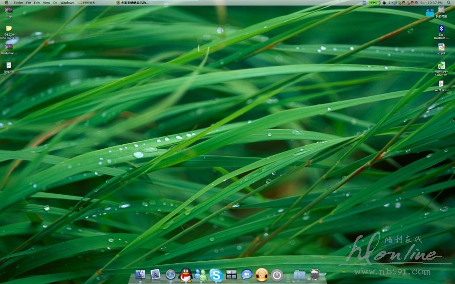This screenshot has width=455, height=284.
Task: Open the Apple menu
Action: pyautogui.click(x=6, y=3)
